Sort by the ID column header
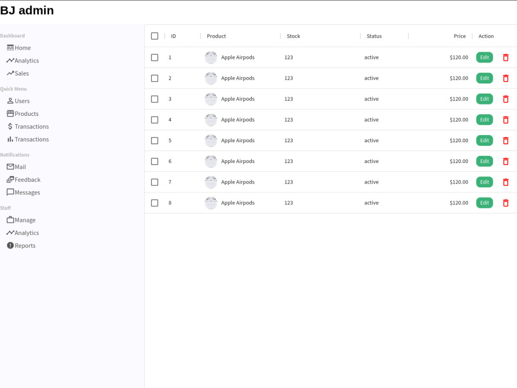This screenshot has height=388, width=517. coord(173,36)
